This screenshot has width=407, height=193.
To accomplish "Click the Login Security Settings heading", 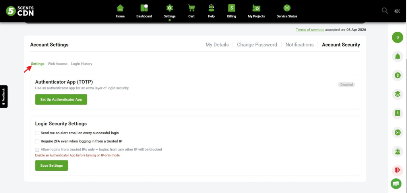I will click(61, 124).
